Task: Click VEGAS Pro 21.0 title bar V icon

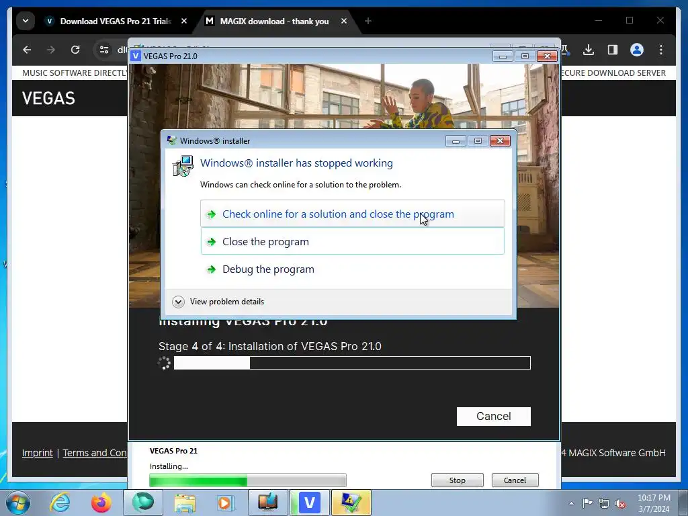Action: pos(136,56)
